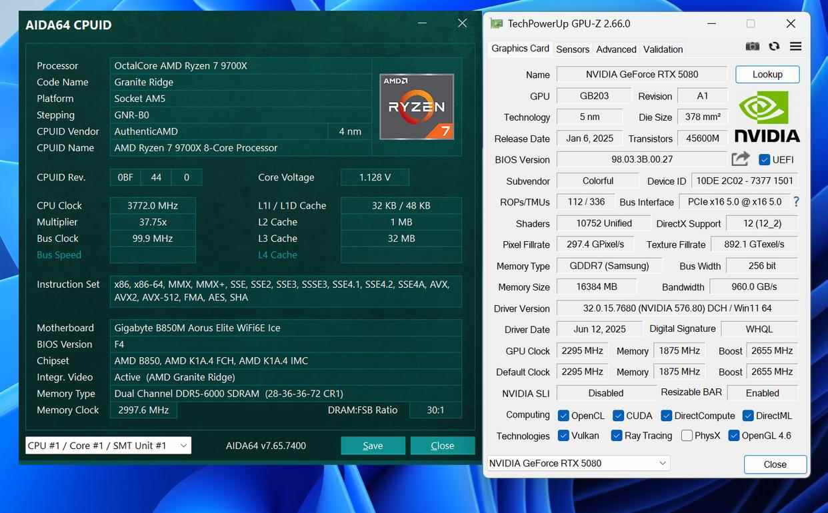
Task: Click the Stepping value GNR-B0
Action: point(241,115)
